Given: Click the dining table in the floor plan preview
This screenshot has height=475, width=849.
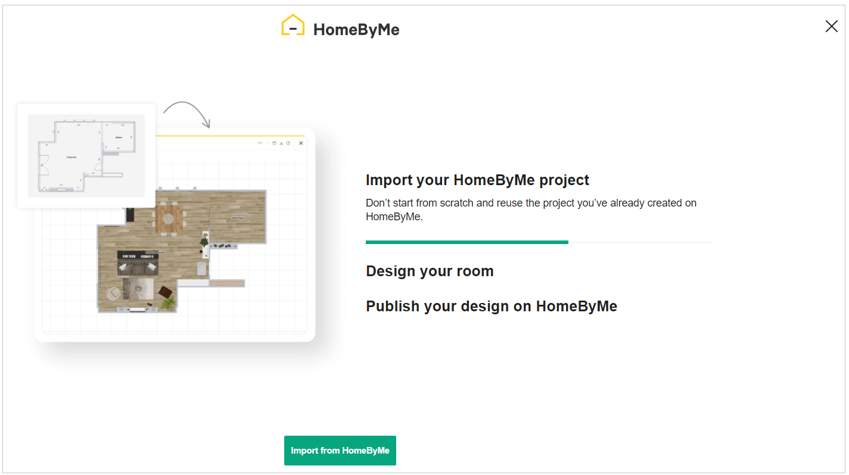Looking at the screenshot, I should pyautogui.click(x=169, y=218).
